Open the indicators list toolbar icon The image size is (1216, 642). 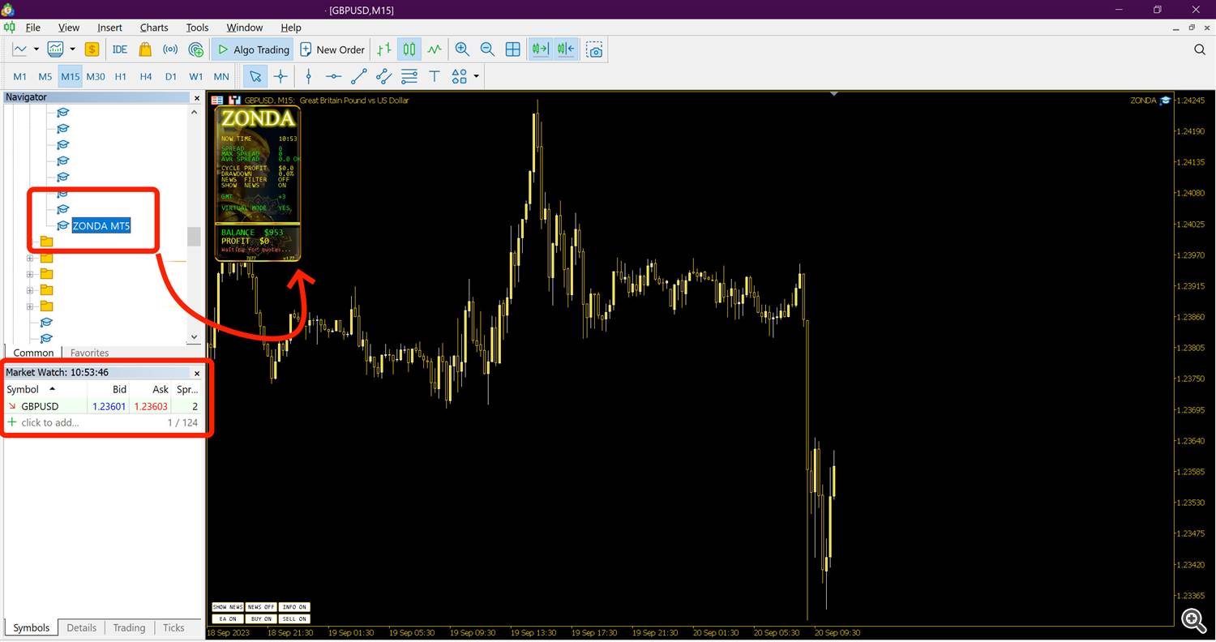(56, 49)
